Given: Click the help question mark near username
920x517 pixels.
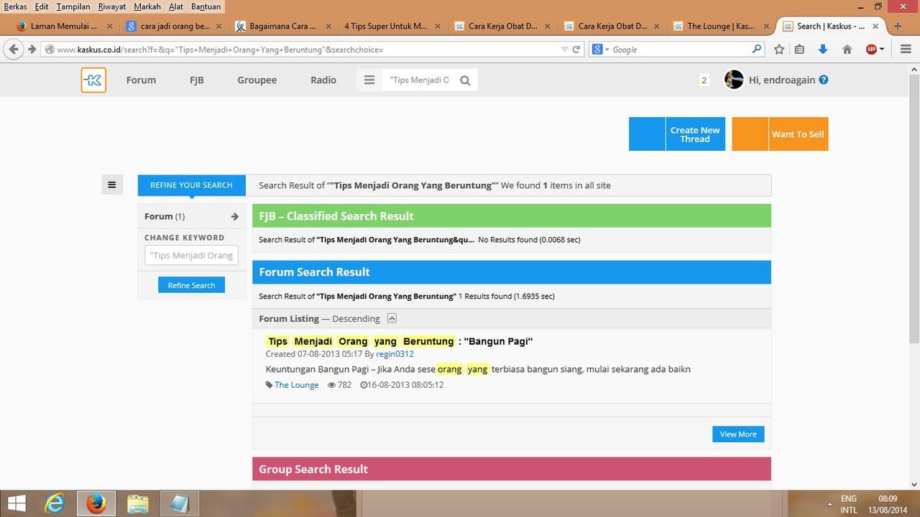Looking at the screenshot, I should coord(824,80).
